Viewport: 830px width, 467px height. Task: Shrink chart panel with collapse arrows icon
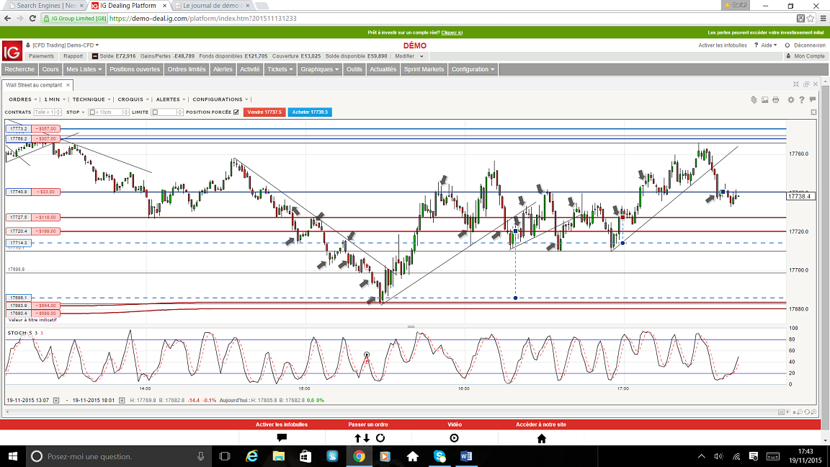[796, 84]
